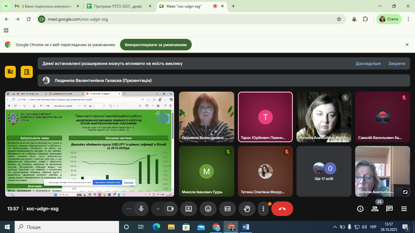Close the default browser notification bar
Viewport: 415px width, 233px height.
(407, 45)
